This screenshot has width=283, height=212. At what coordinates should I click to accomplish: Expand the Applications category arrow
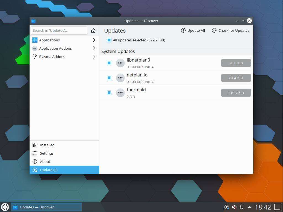click(94, 40)
